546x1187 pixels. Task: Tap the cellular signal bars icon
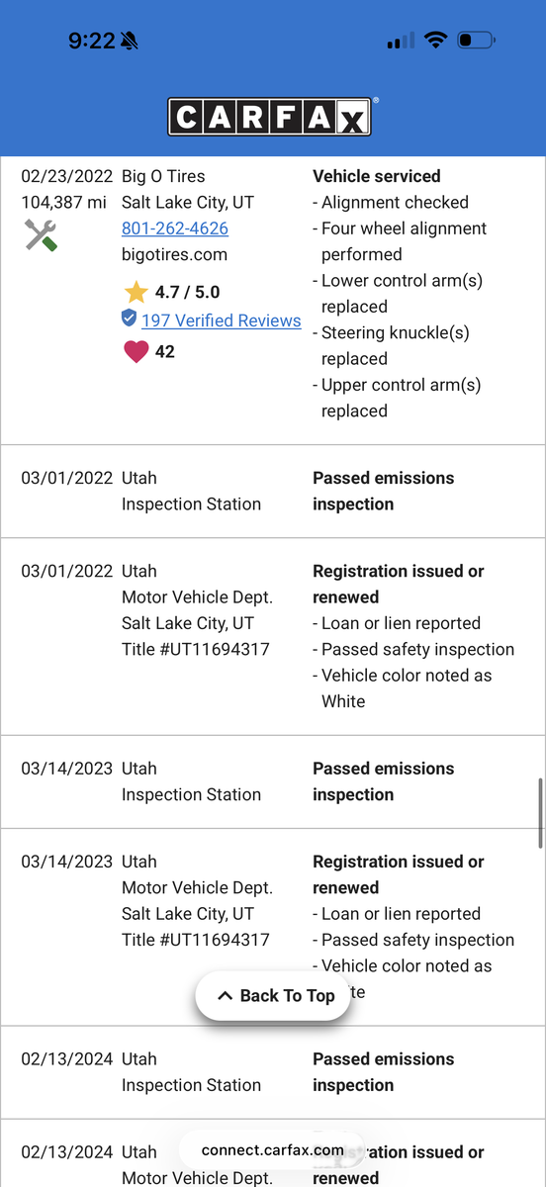(401, 41)
